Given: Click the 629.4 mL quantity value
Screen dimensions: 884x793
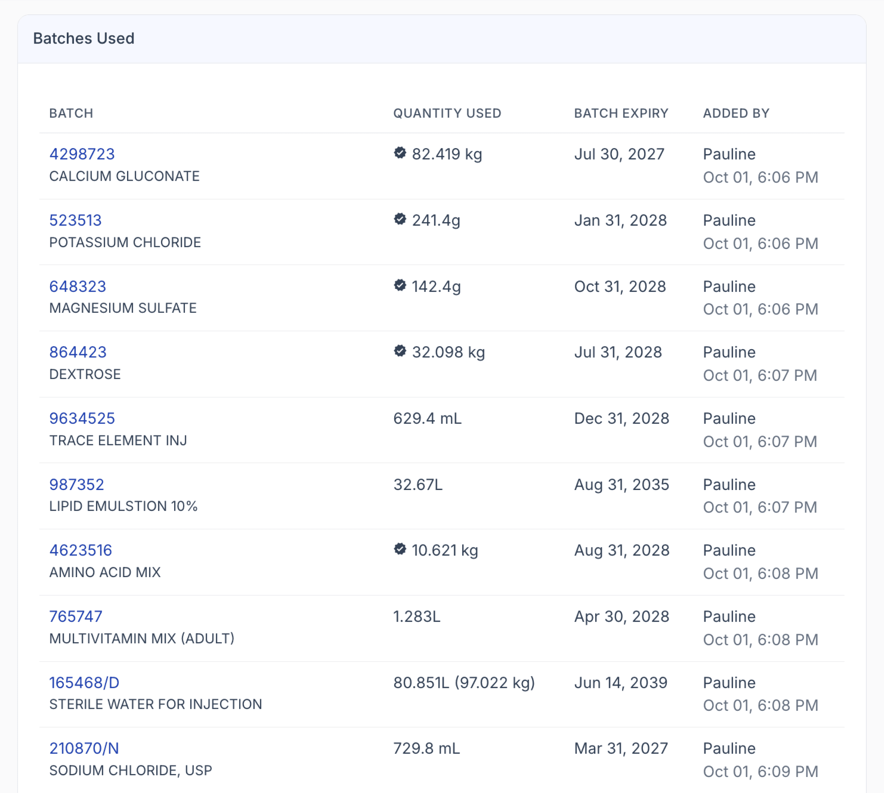Looking at the screenshot, I should coord(427,419).
